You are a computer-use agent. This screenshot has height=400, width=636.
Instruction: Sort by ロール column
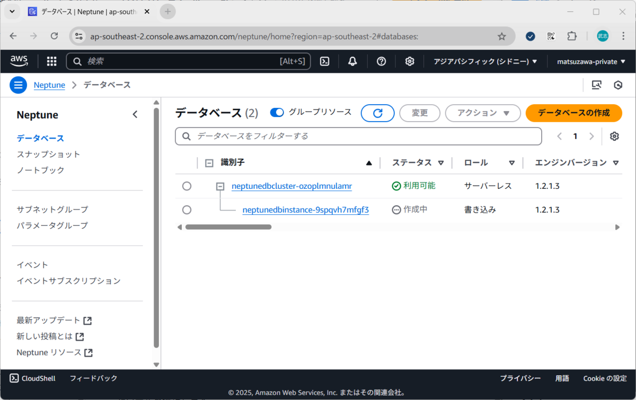[x=511, y=163]
